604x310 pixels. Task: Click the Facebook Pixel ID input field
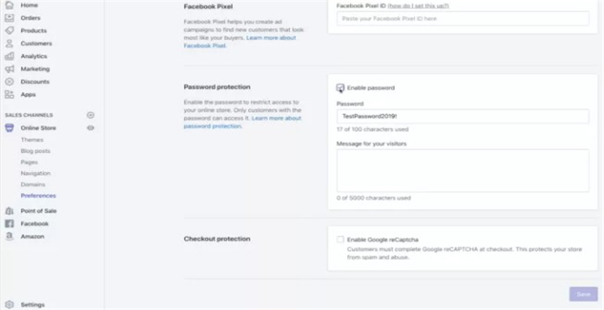463,18
